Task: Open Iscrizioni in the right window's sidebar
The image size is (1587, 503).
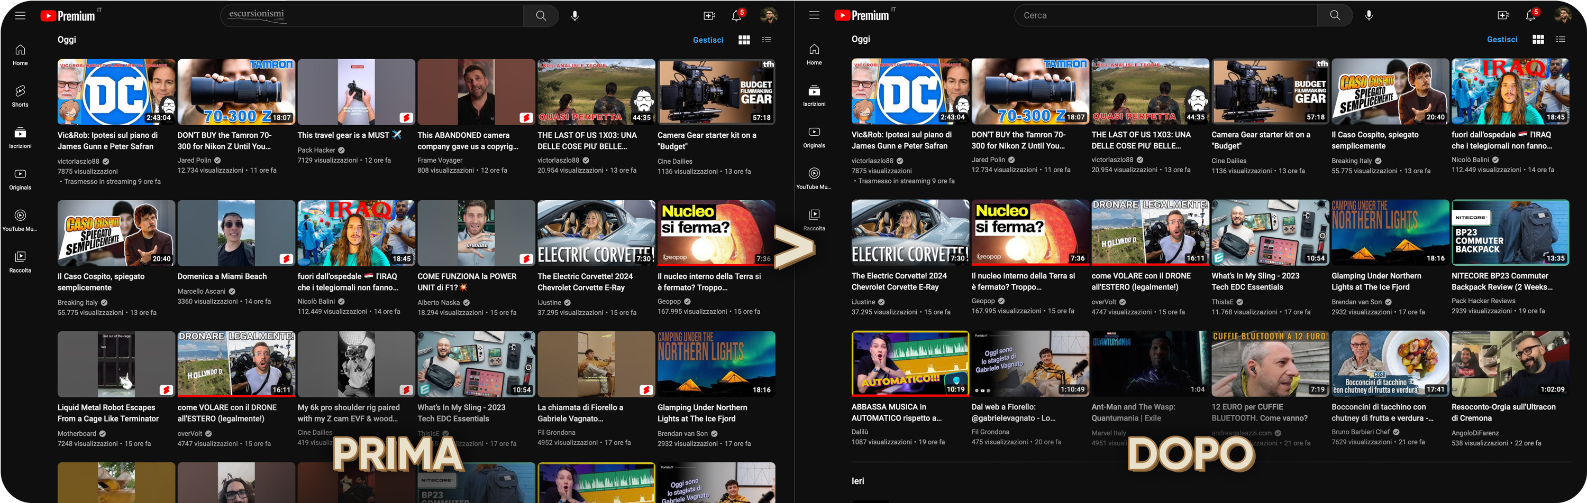Action: tap(815, 96)
